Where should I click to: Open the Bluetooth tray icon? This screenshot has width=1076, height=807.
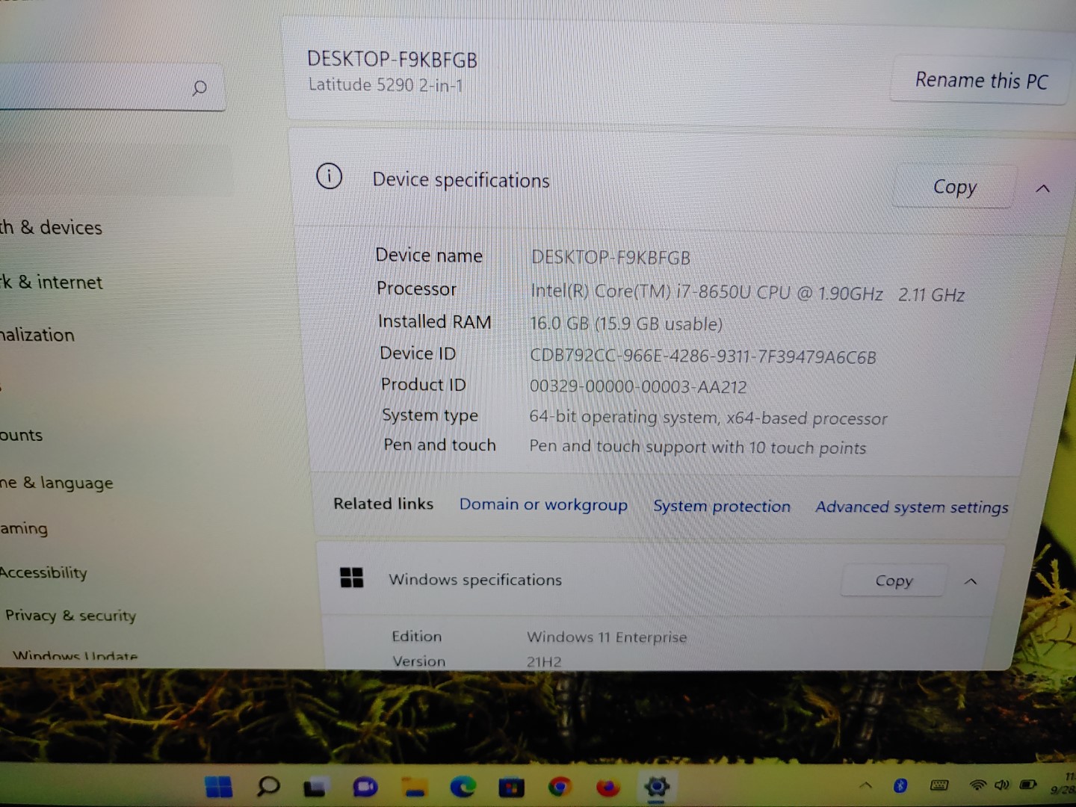900,785
